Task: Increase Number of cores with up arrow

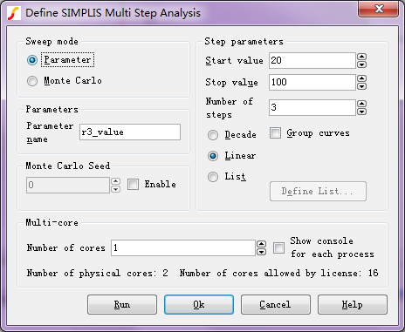Action: click(262, 244)
